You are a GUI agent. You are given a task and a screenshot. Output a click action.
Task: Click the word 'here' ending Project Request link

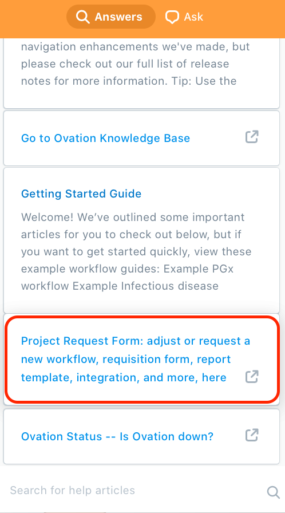point(214,377)
